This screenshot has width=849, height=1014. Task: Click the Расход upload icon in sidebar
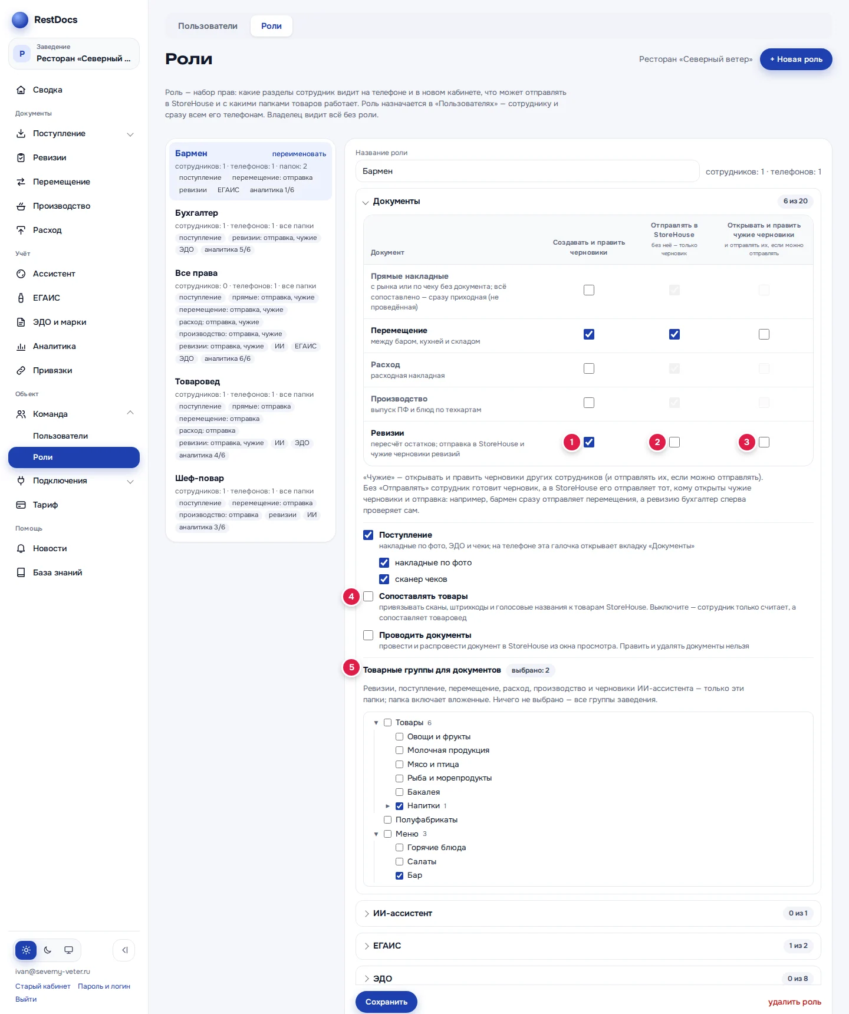point(21,231)
